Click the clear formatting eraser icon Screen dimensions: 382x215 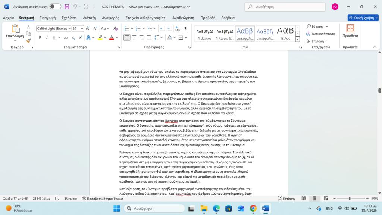116,28
